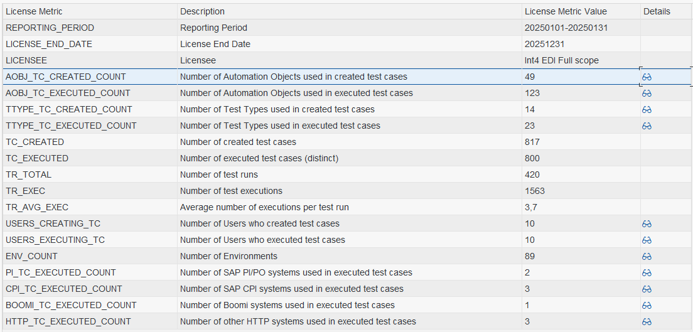Click the License Metric Value column header
Image resolution: width=693 pixels, height=332 pixels.
581,11
